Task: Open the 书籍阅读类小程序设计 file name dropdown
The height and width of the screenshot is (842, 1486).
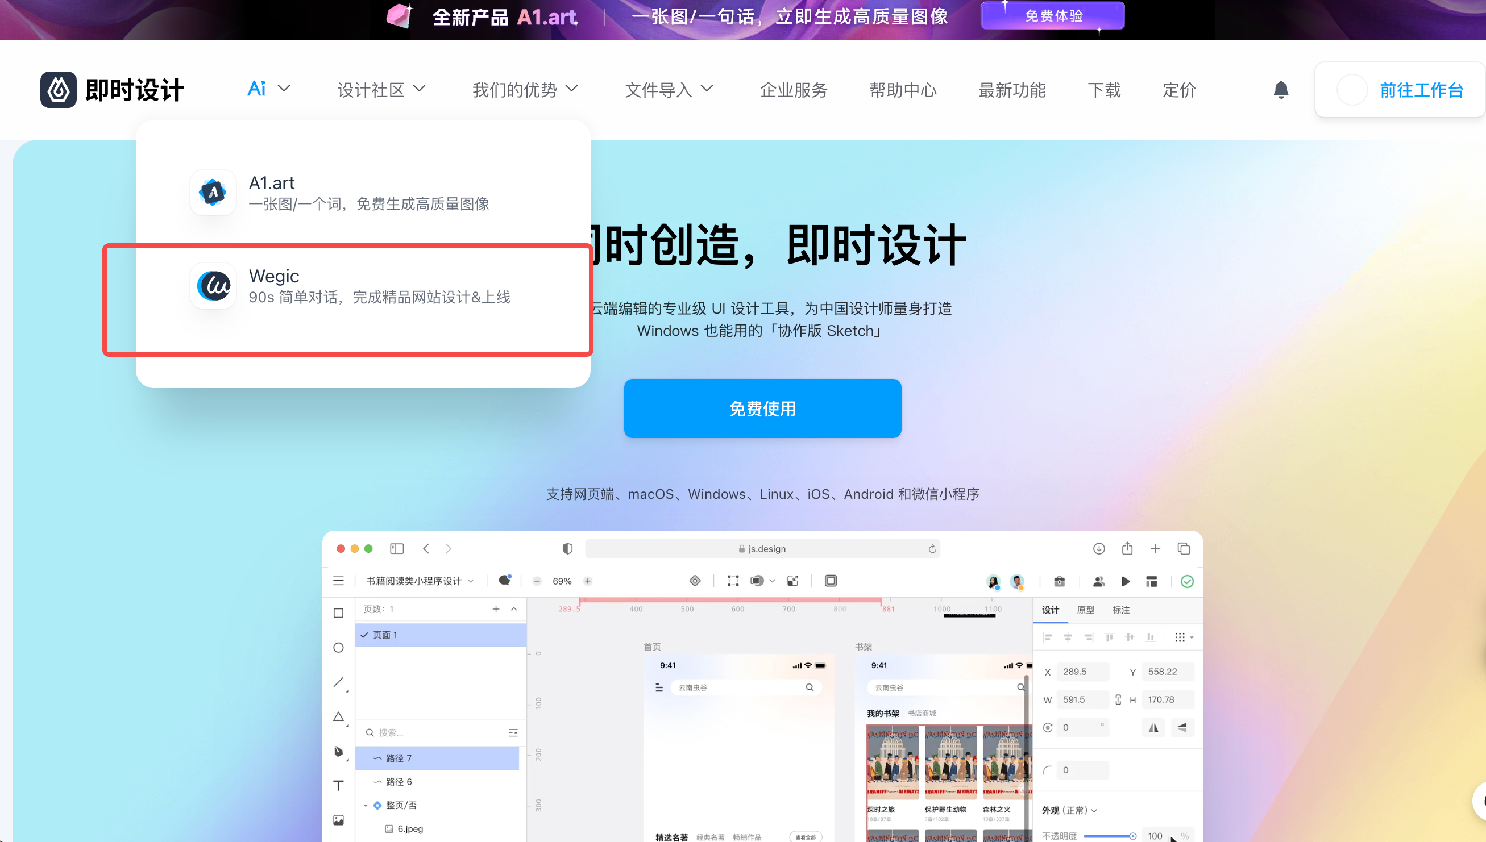Action: coord(471,581)
